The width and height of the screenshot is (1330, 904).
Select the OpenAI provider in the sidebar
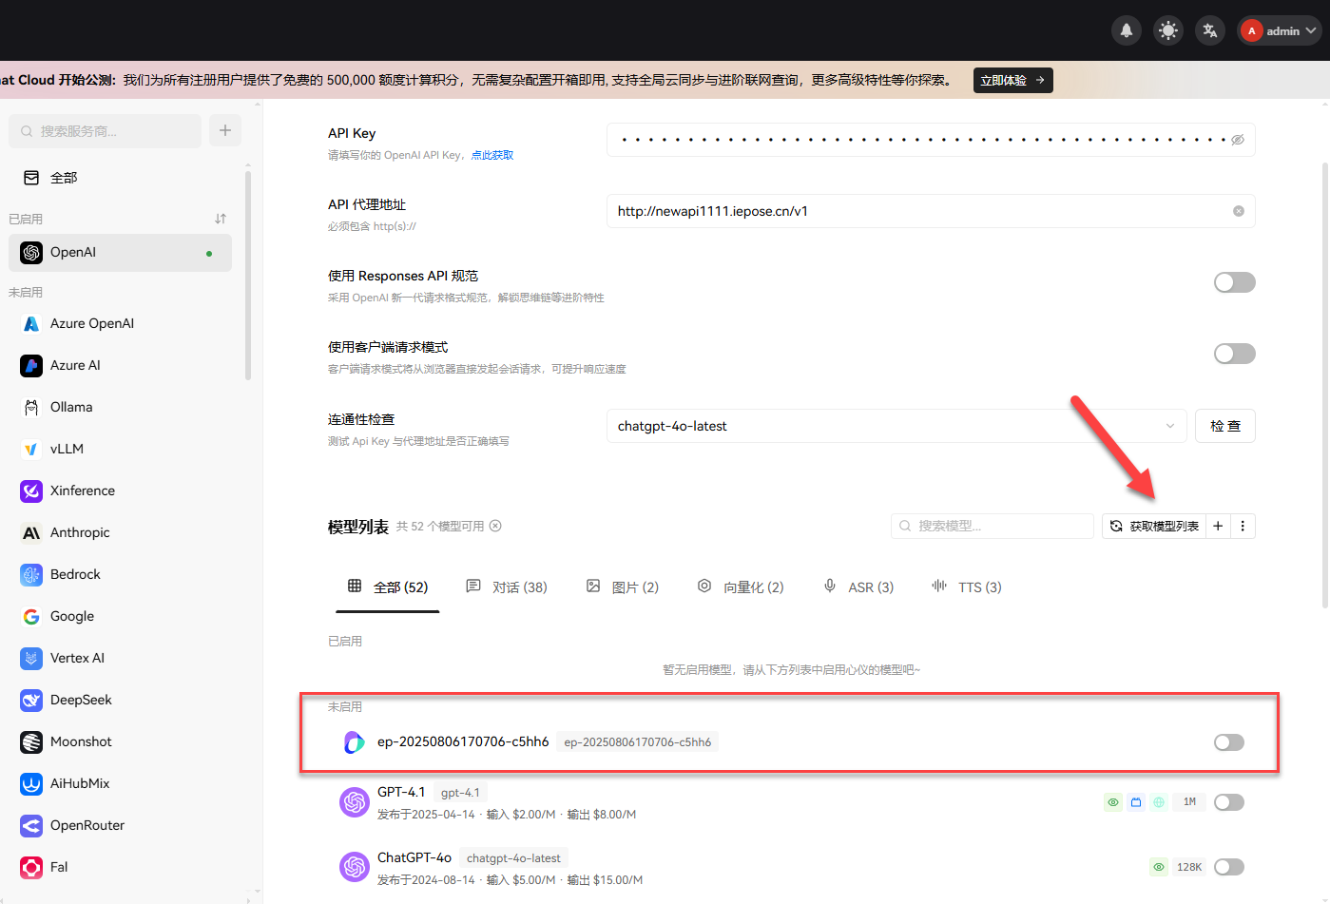tap(120, 252)
